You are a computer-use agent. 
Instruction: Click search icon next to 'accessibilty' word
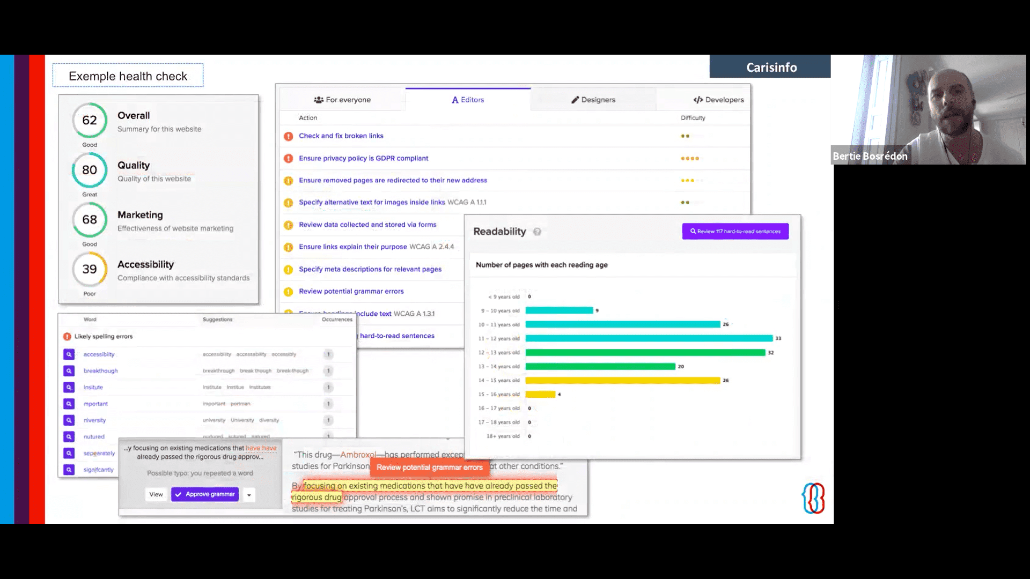(69, 354)
